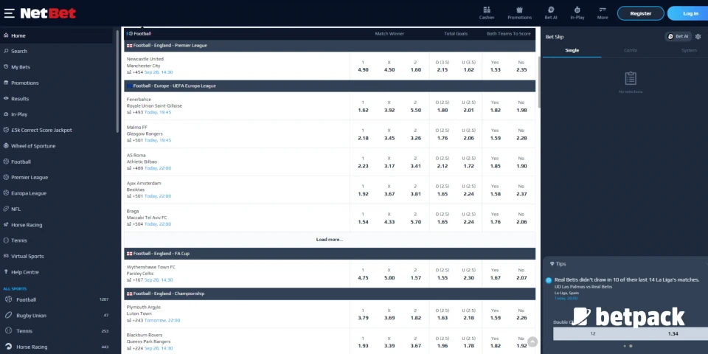
Task: Open the UD Las Palmas vs Real Betis tip
Action: [x=583, y=287]
